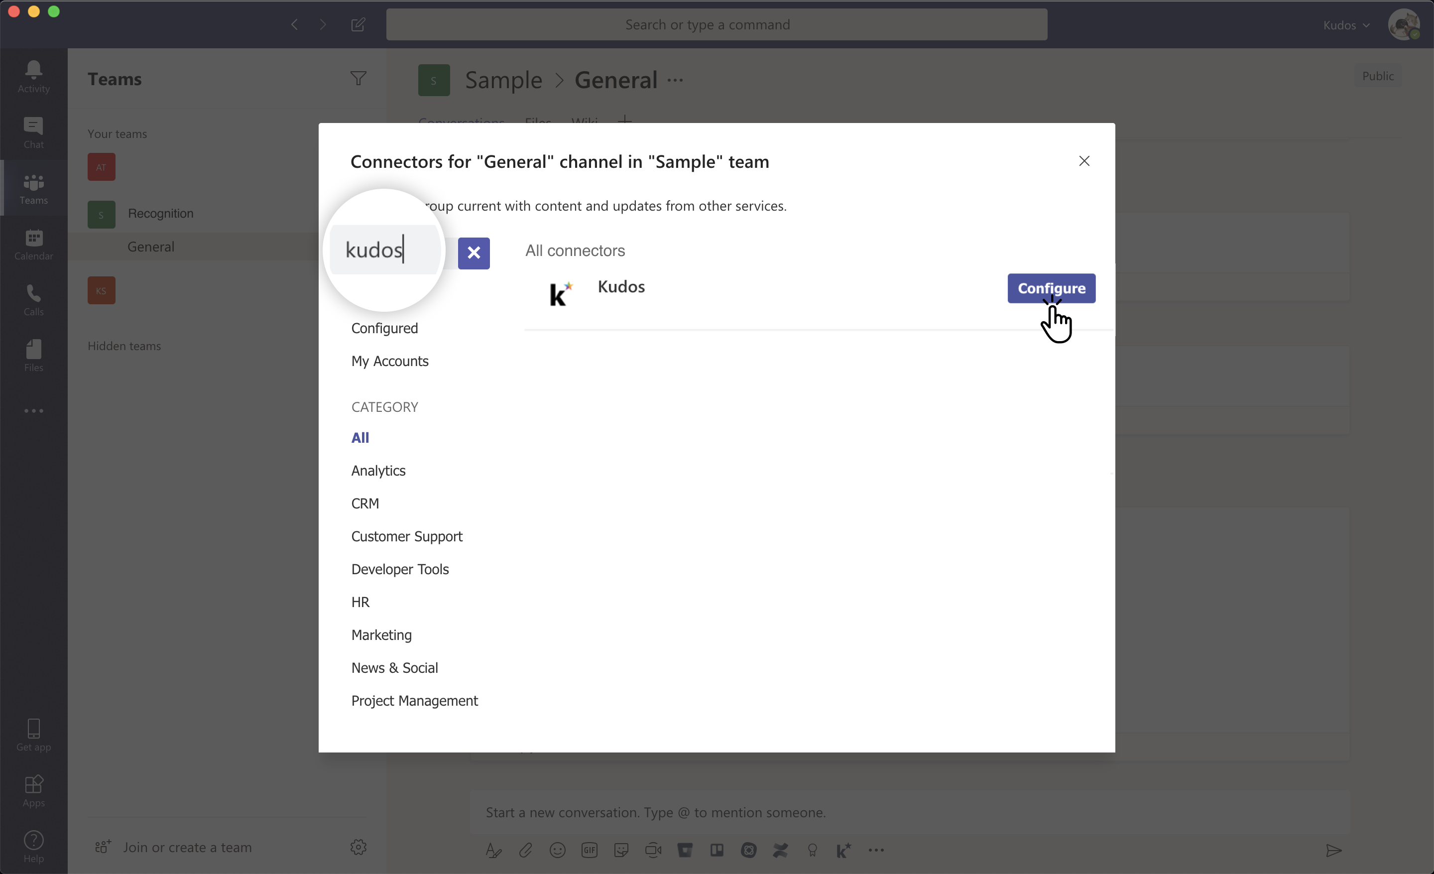Image resolution: width=1434 pixels, height=874 pixels.
Task: Select the Recognition team
Action: [x=161, y=214]
